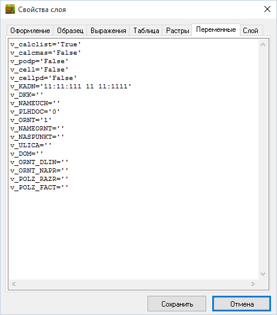
Task: Click the Сохранить button
Action: [177, 304]
